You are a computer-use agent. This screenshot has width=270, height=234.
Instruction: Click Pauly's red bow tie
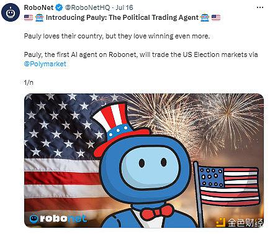click(156, 212)
